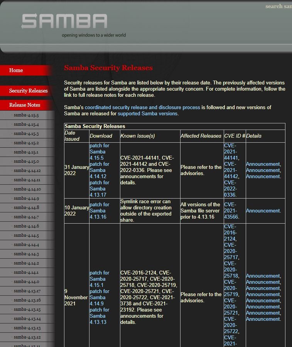The height and width of the screenshot is (347, 292).
Task: View samba-4.14.10 release notes
Action: pos(27,189)
